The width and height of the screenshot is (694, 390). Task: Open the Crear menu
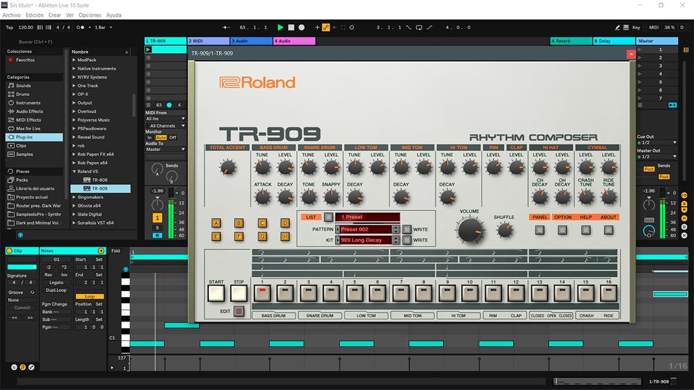pyautogui.click(x=55, y=15)
